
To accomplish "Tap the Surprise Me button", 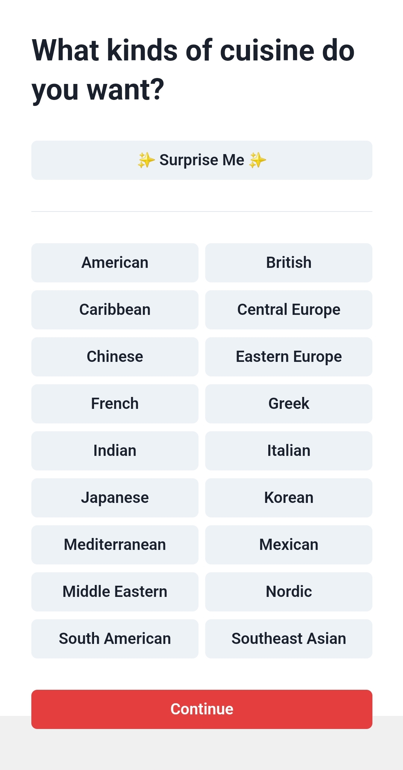I will coord(202,160).
